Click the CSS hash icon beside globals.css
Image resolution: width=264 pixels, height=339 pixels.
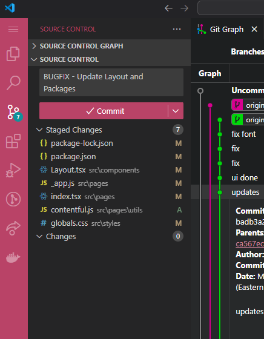[x=44, y=223]
